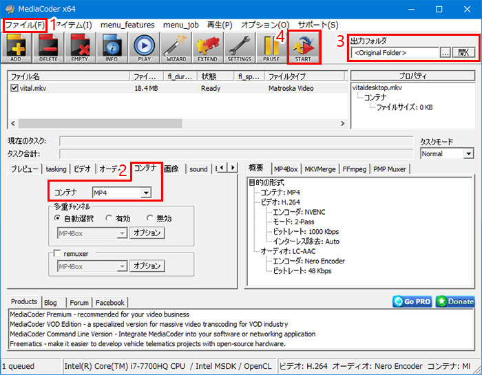Click the START transcoding icon
Image resolution: width=482 pixels, height=375 pixels.
[303, 47]
